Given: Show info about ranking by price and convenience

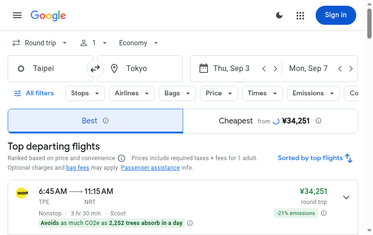Looking at the screenshot, I should click(121, 158).
